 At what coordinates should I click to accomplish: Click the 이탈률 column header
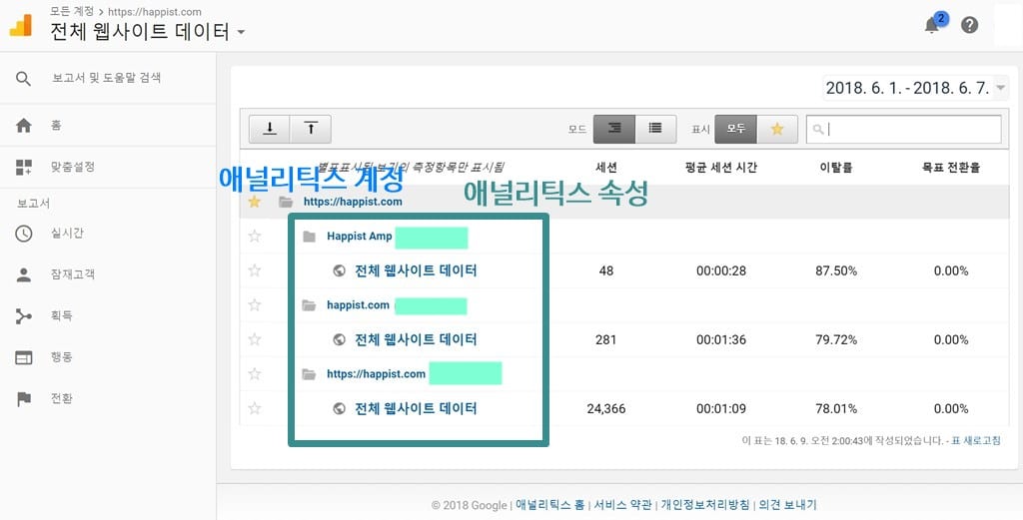pyautogui.click(x=836, y=168)
